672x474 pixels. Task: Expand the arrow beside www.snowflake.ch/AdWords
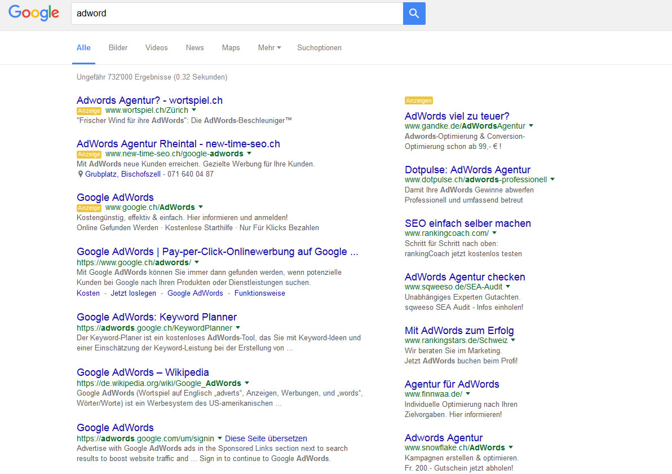(x=510, y=447)
